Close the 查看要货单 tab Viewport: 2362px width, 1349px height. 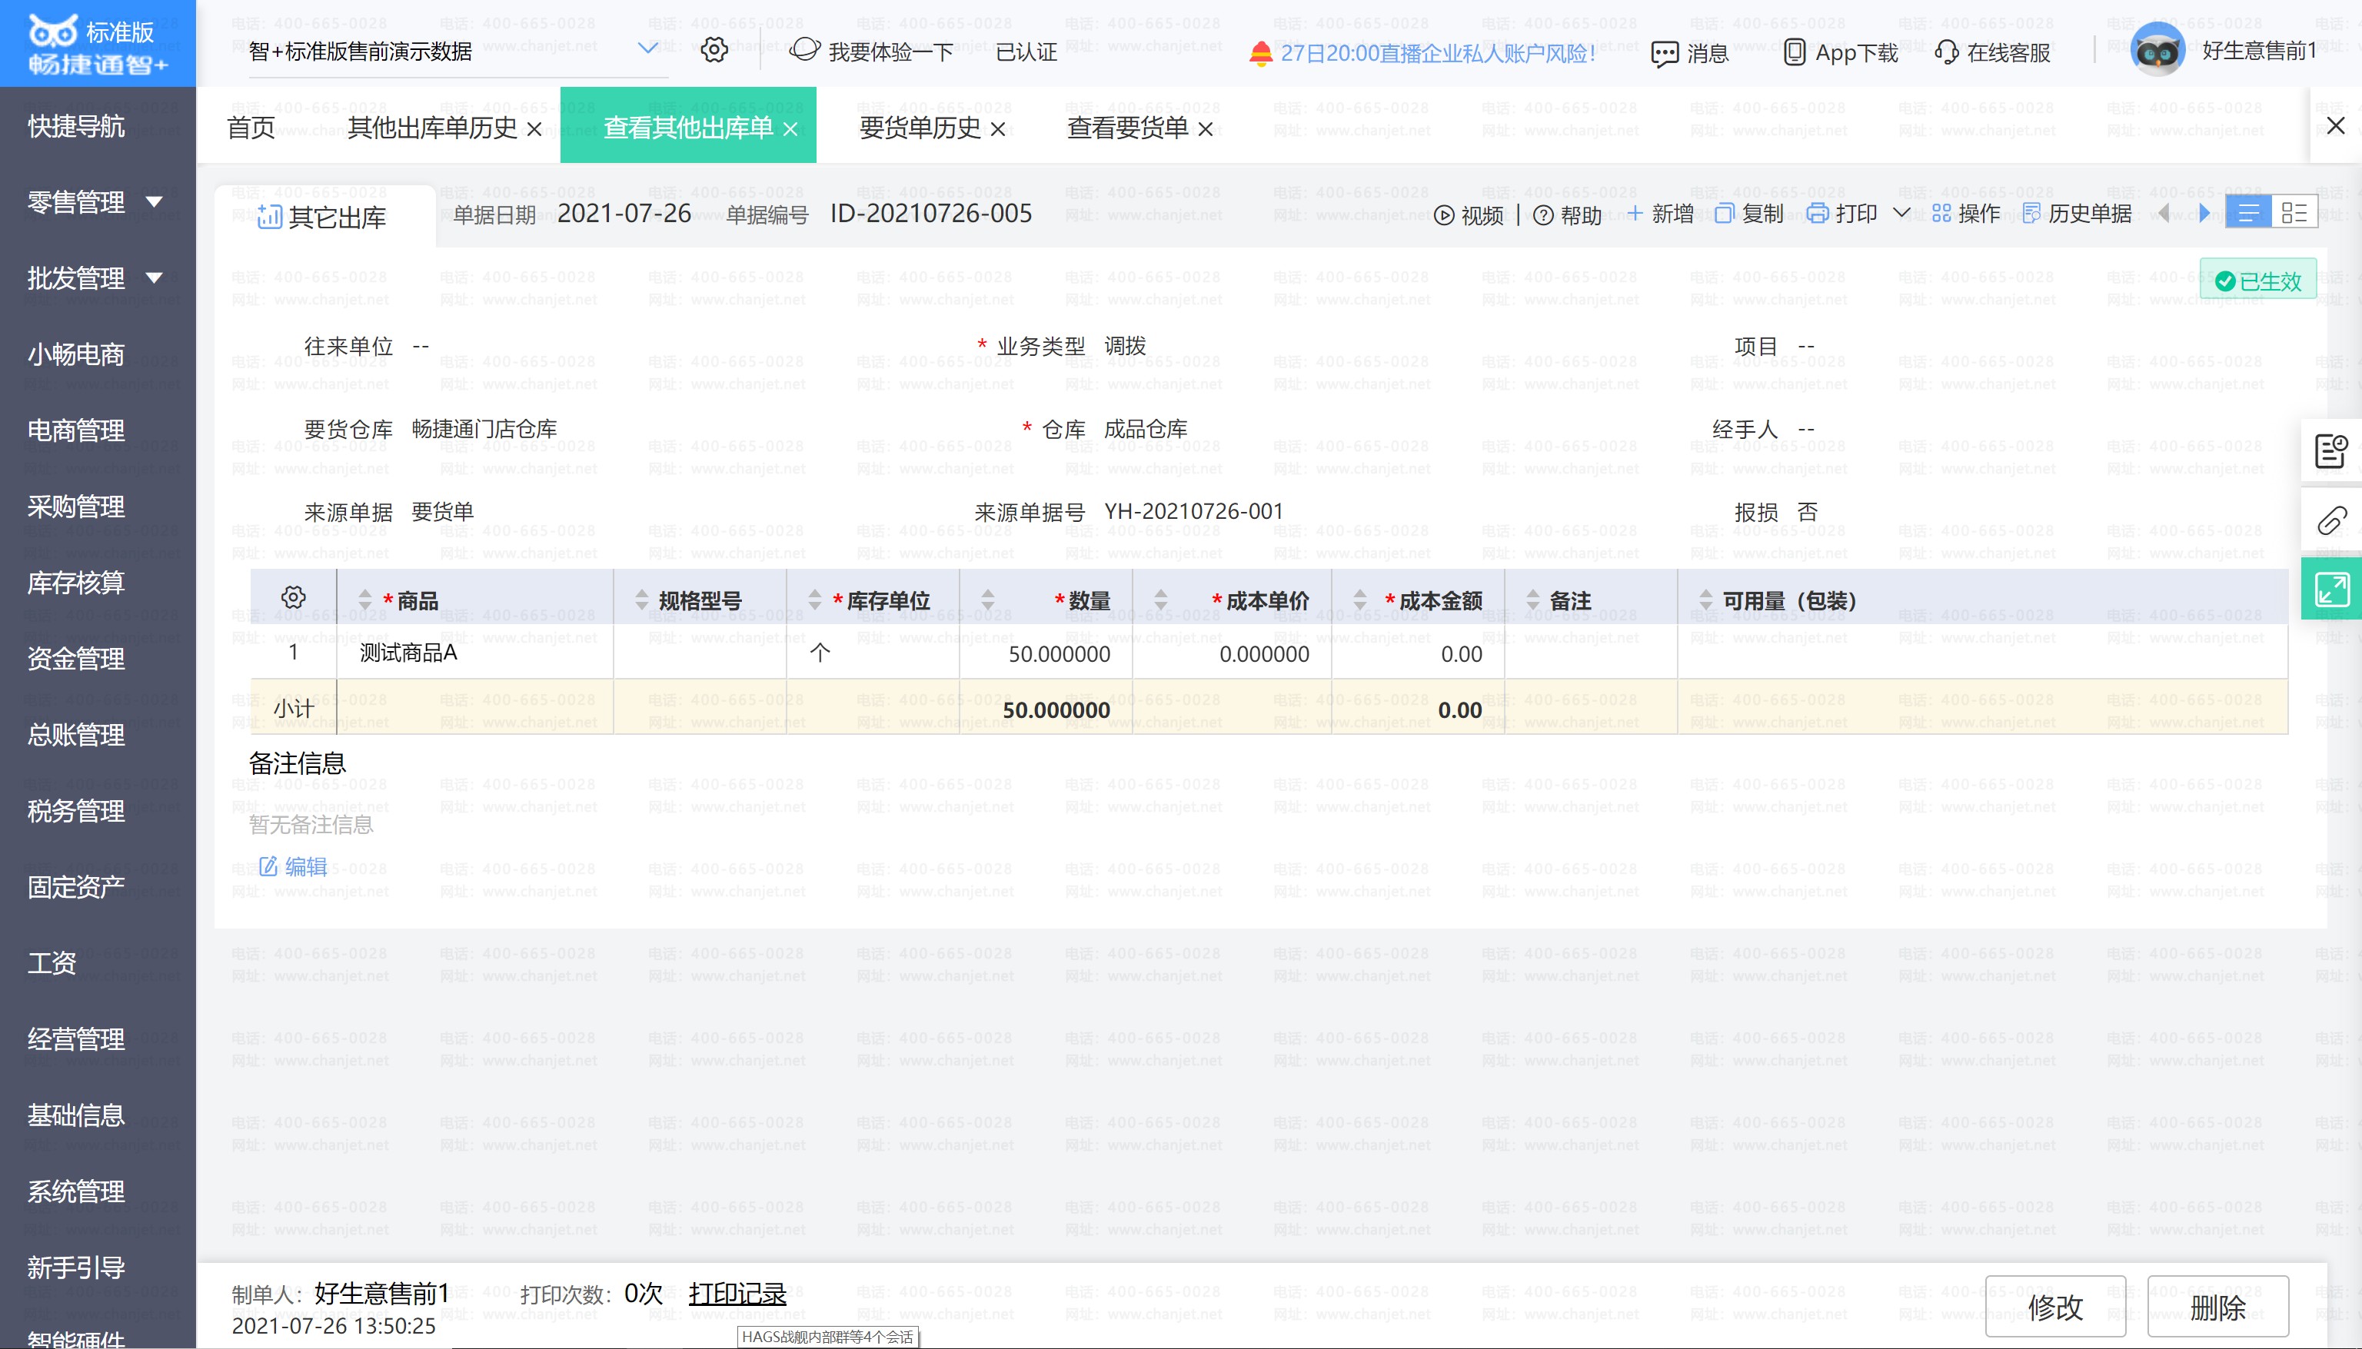pos(1206,130)
